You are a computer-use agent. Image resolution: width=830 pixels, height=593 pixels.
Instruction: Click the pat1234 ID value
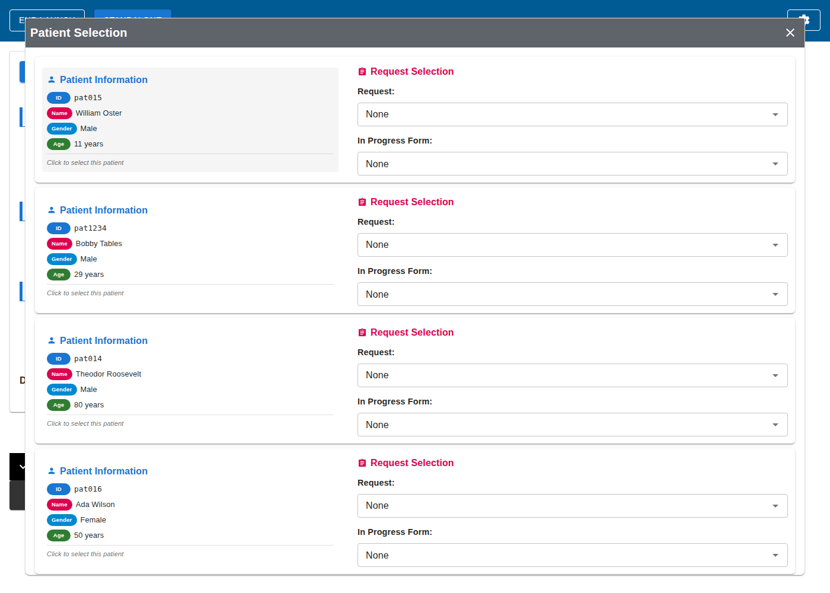(90, 228)
